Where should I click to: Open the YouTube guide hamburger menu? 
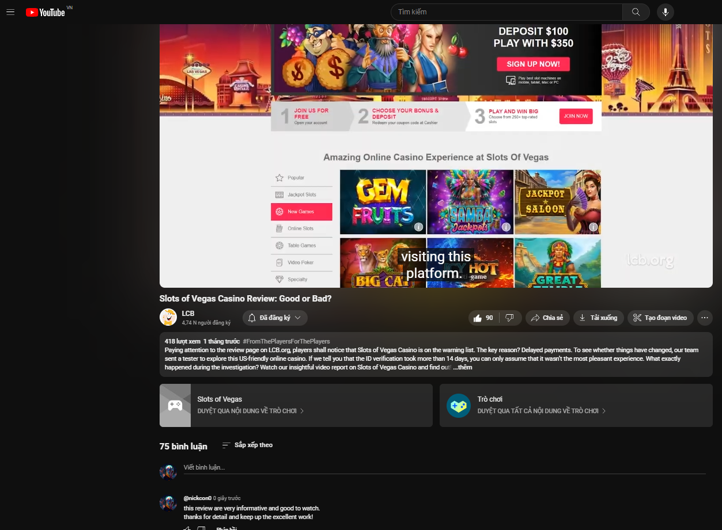click(10, 12)
